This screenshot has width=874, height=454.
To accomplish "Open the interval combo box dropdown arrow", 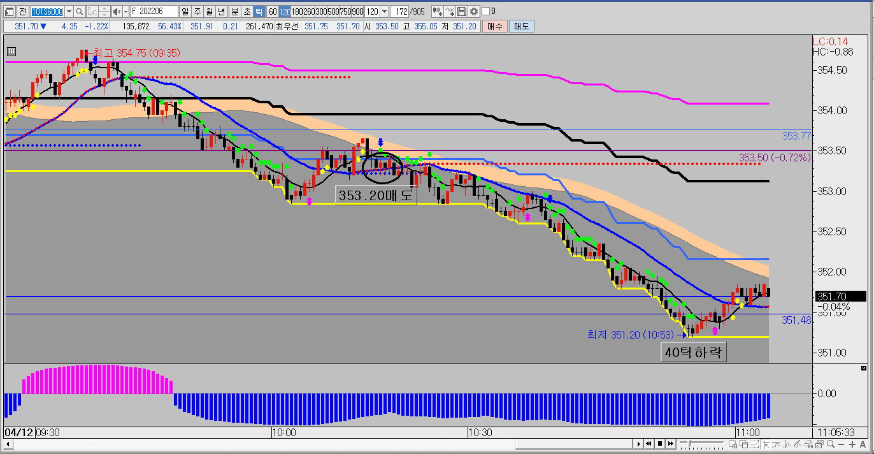I will tap(384, 11).
